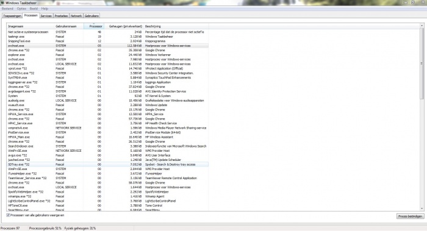Screen dimensions: 427x231
Task: Sort by the Processor column header
Action: click(94, 26)
